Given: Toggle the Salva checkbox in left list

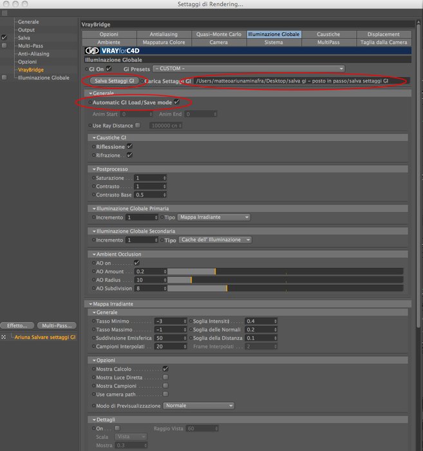Looking at the screenshot, I should click(4, 37).
